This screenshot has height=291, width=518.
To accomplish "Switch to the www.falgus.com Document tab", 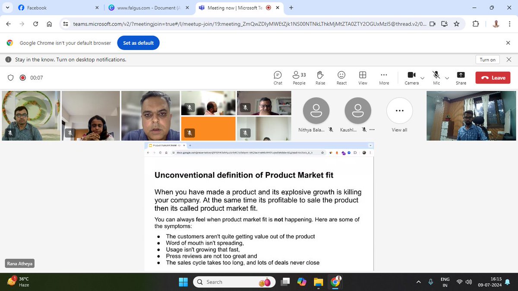I will pos(148,8).
